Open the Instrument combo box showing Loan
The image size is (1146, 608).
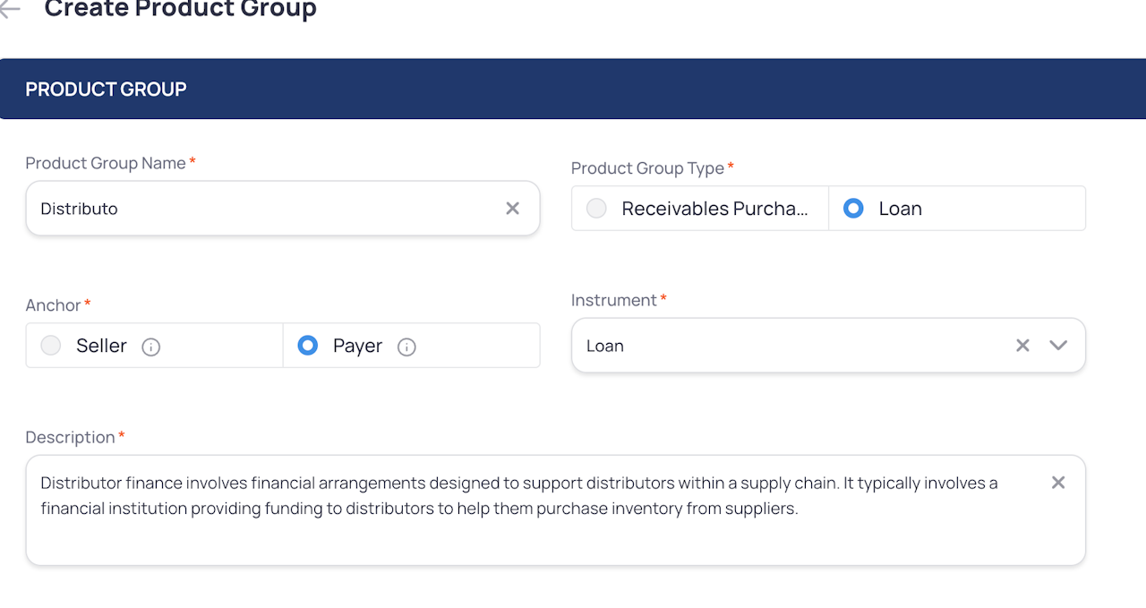788,346
